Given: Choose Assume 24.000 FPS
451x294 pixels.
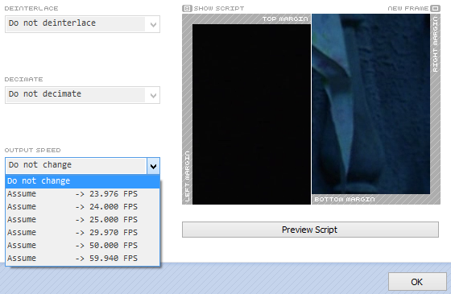Looking at the screenshot, I should (82, 207).
